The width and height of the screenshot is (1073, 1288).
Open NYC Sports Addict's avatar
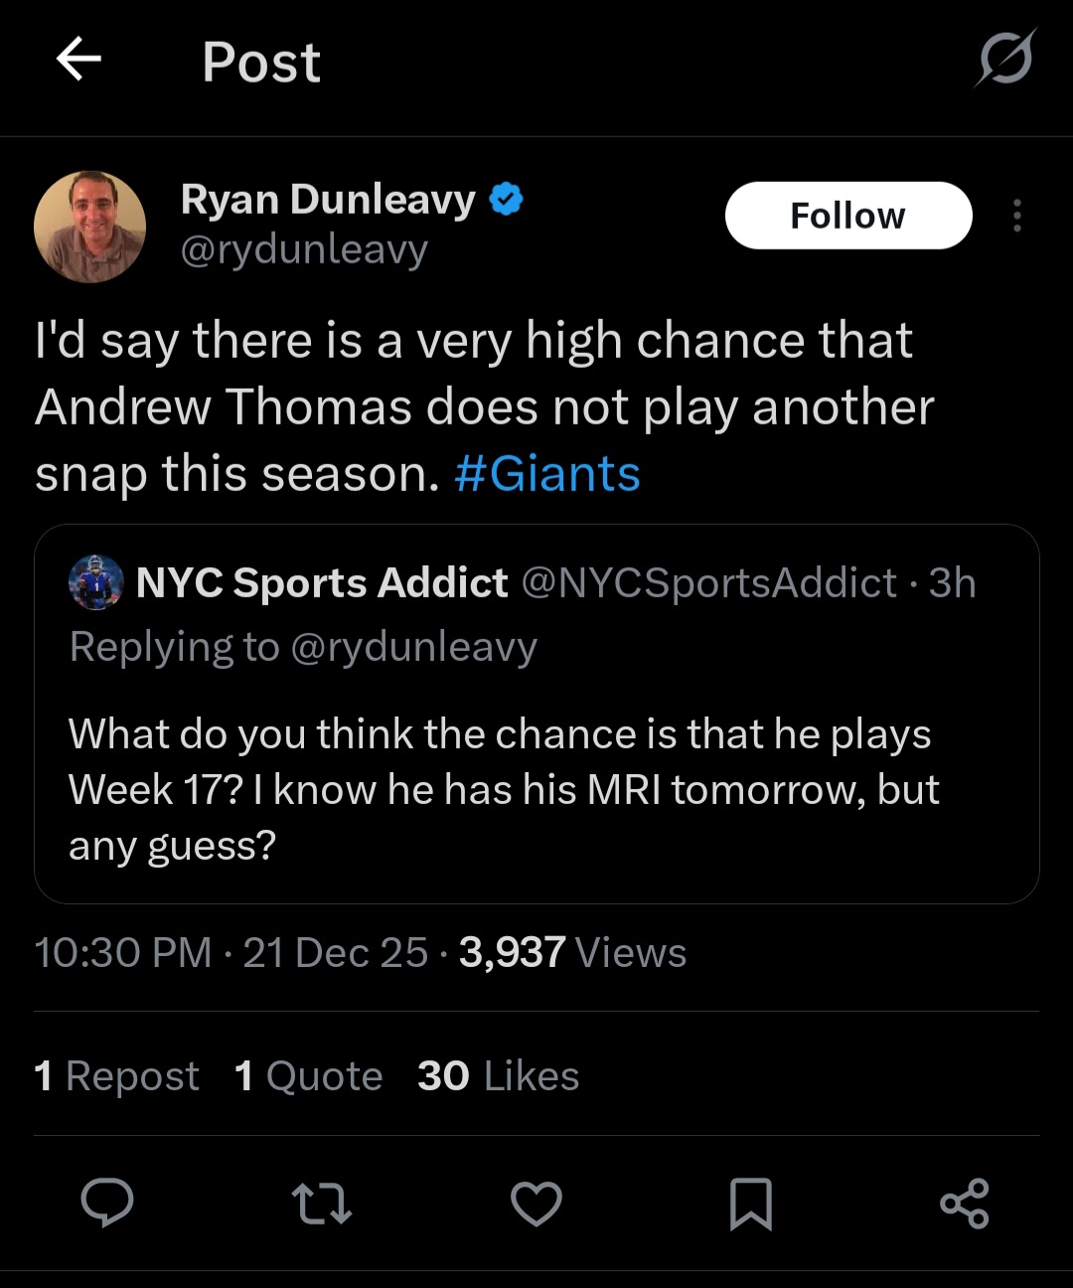coord(95,582)
